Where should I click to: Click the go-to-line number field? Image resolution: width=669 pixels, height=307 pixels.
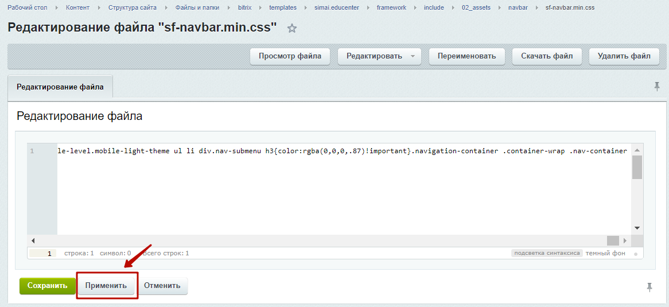coord(42,253)
